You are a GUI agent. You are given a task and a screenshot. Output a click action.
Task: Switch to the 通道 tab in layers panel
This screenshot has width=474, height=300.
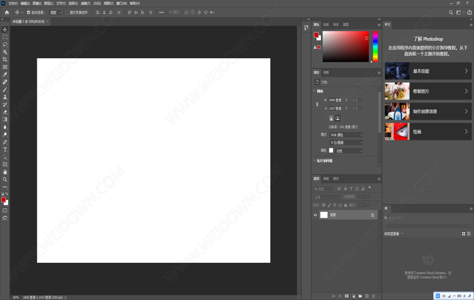pyautogui.click(x=326, y=179)
